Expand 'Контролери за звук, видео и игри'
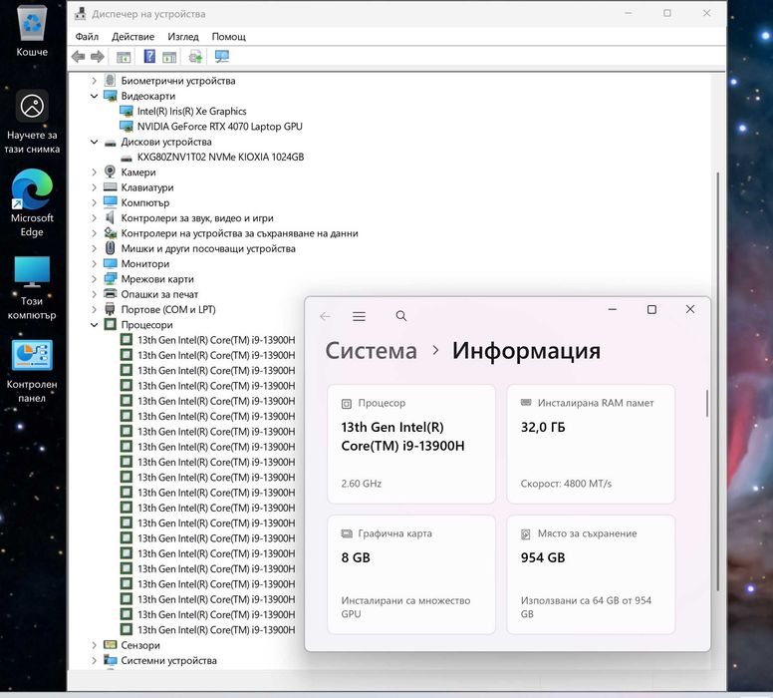 (95, 218)
